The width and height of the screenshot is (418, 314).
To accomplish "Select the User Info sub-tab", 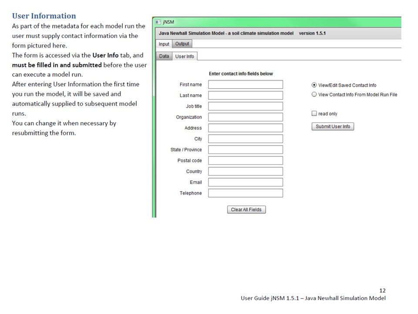I will [185, 56].
